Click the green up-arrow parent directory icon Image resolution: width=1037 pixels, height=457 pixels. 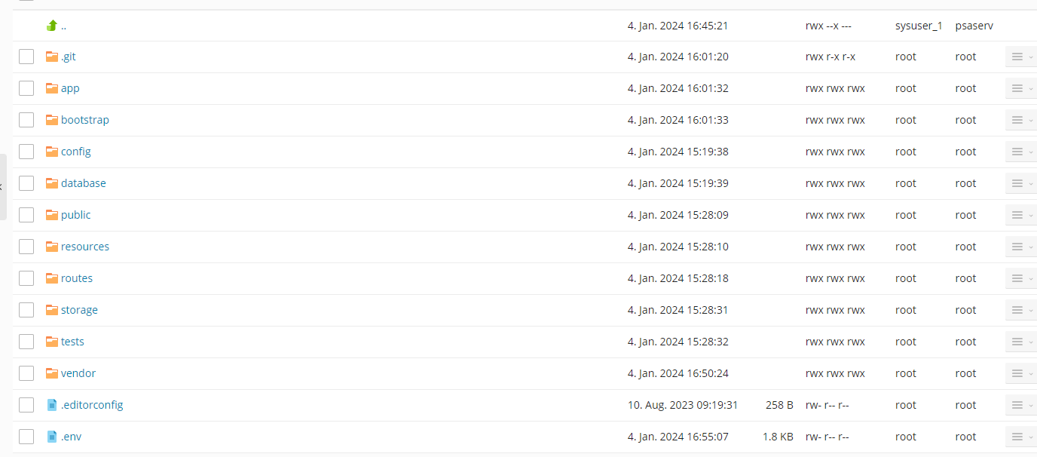pyautogui.click(x=52, y=26)
